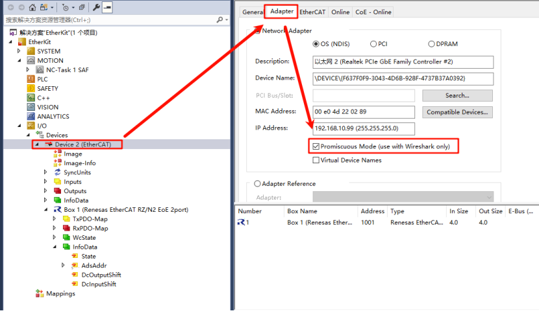Select the C++ node icon
Screen dimensions: 539x311
31,98
